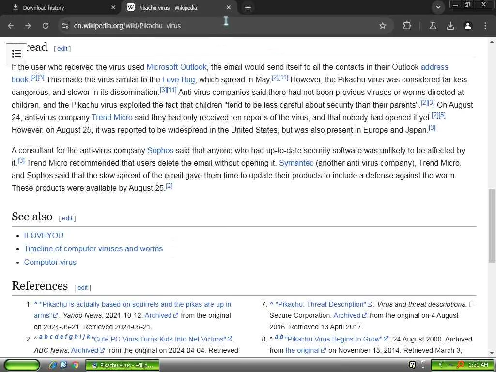Click the taskbar help question icon
The width and height of the screenshot is (496, 372).
click(x=413, y=365)
